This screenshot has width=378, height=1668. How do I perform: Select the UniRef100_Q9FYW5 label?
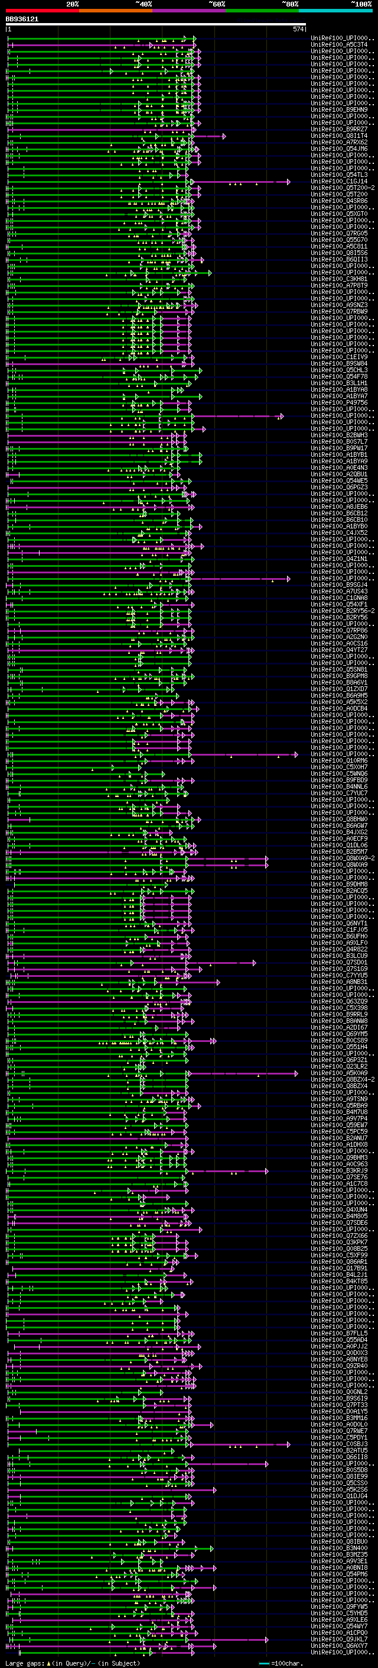339,1606
